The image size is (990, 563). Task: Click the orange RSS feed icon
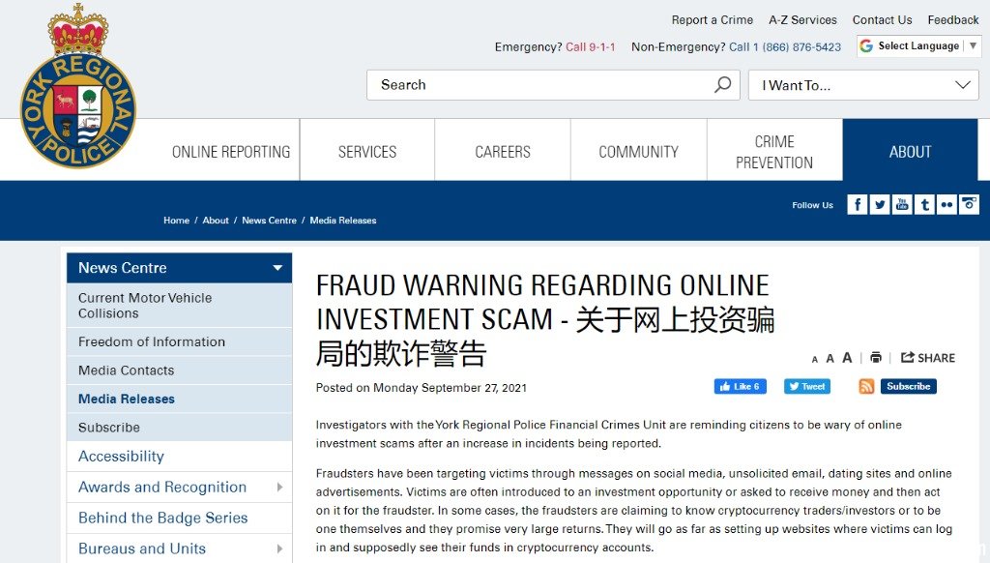tap(866, 386)
